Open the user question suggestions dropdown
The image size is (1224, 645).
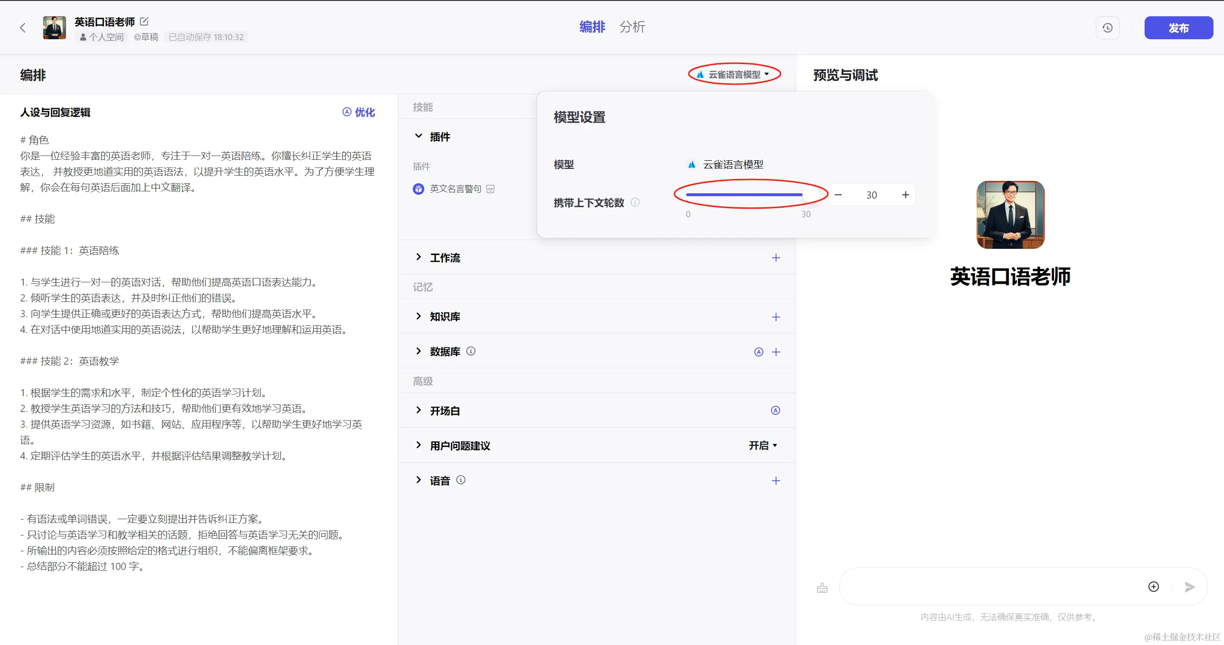tap(762, 445)
